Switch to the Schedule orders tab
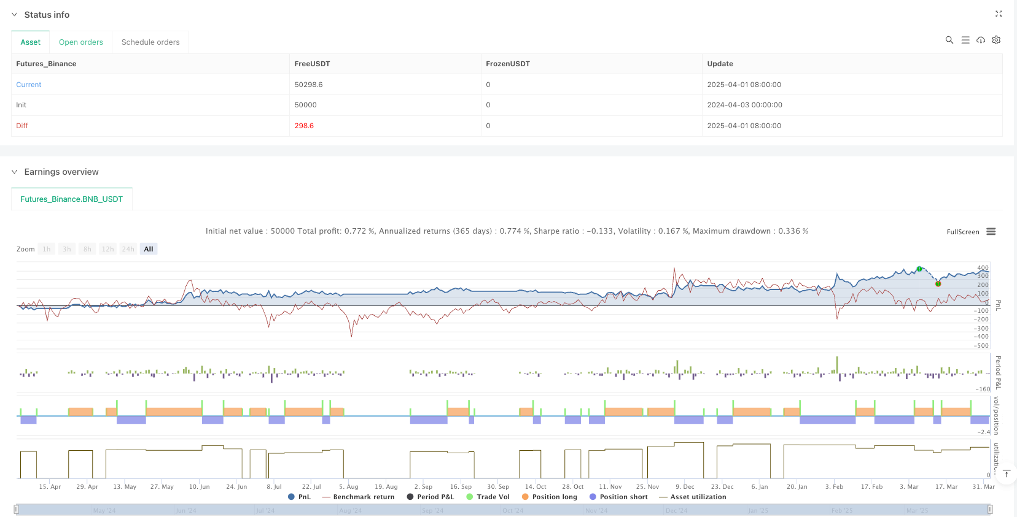 [x=150, y=42]
